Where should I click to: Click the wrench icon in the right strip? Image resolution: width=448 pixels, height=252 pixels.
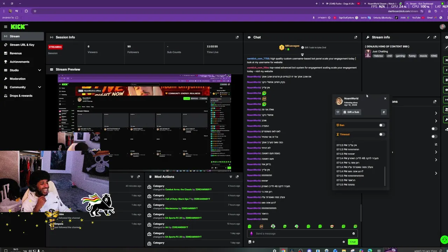pyautogui.click(x=446, y=120)
